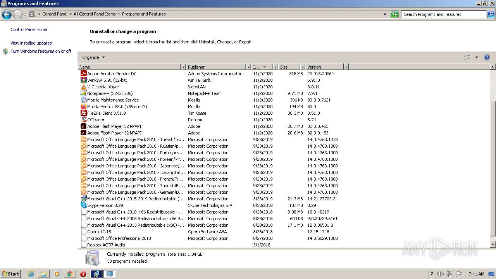Select the Adobe Flash Player 32 PPAPI icon
Image resolution: width=496 pixels, height=279 pixels.
tap(83, 126)
